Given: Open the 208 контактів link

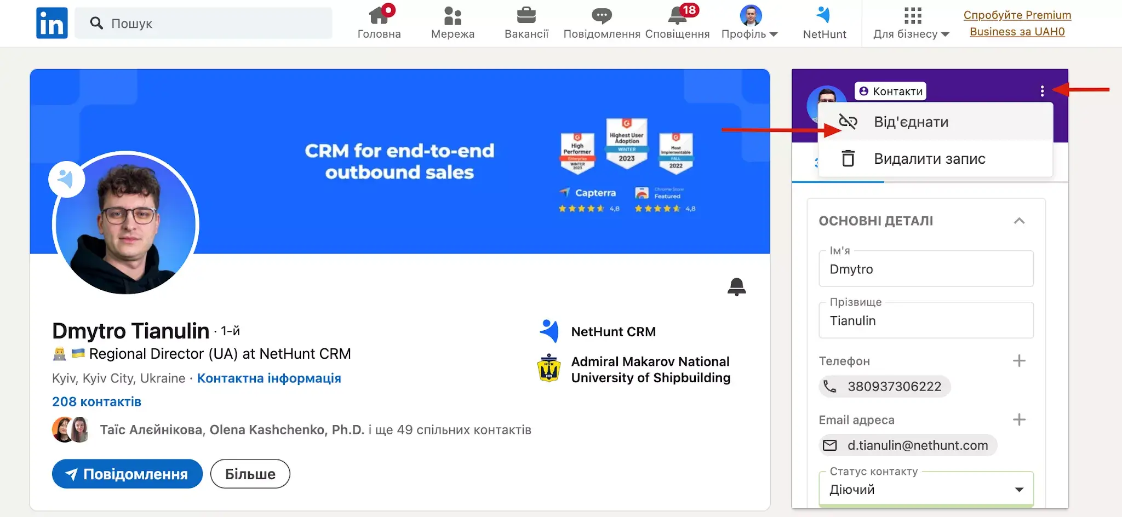Looking at the screenshot, I should coord(96,401).
